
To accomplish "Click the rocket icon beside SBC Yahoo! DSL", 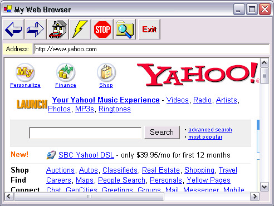I will pos(51,155).
